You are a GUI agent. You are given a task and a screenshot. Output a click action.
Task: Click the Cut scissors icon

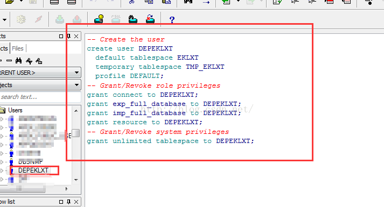coord(132,2)
